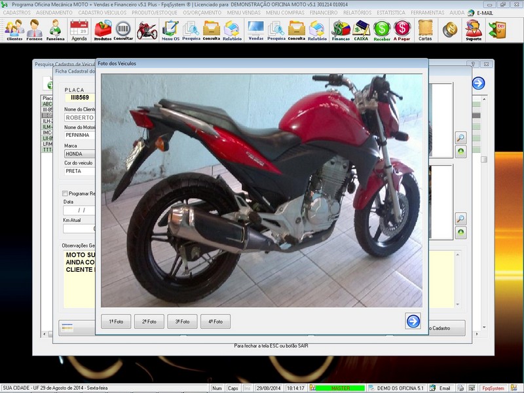524x393 pixels.
Task: Open the FERRAMENTAS menu
Action: [x=428, y=12]
